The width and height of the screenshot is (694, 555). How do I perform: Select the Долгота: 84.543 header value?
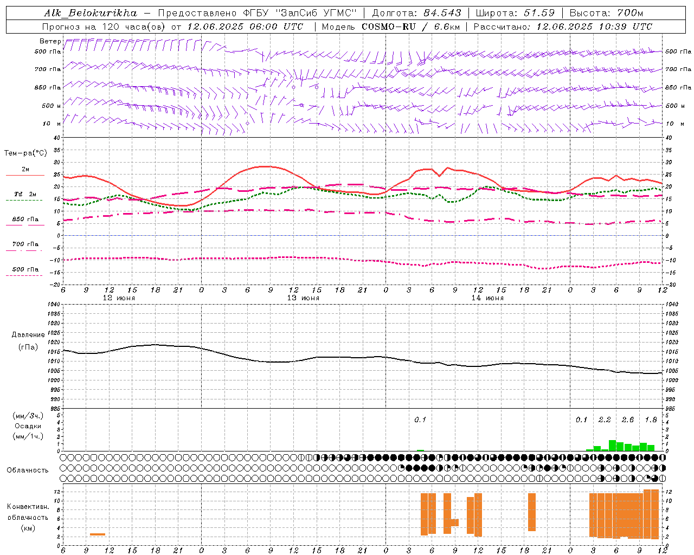coord(417,12)
